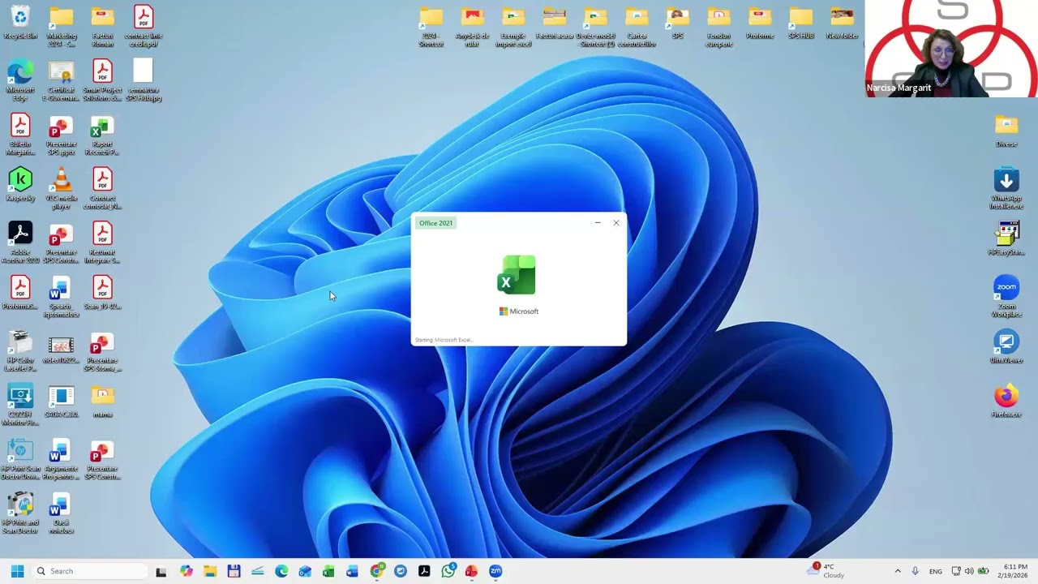Close the Office 2021 Excel splash screen
Screen dimensions: 1038x584
click(616, 223)
